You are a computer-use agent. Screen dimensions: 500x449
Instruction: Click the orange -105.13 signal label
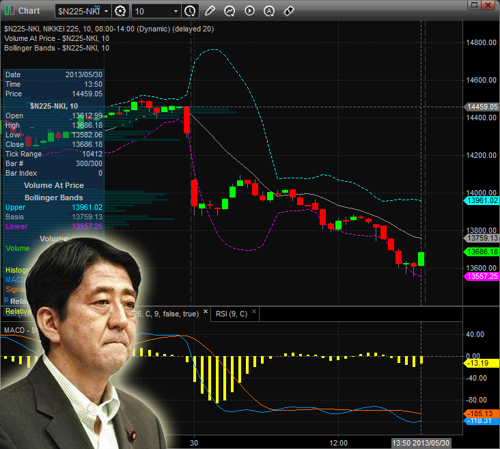tap(482, 413)
